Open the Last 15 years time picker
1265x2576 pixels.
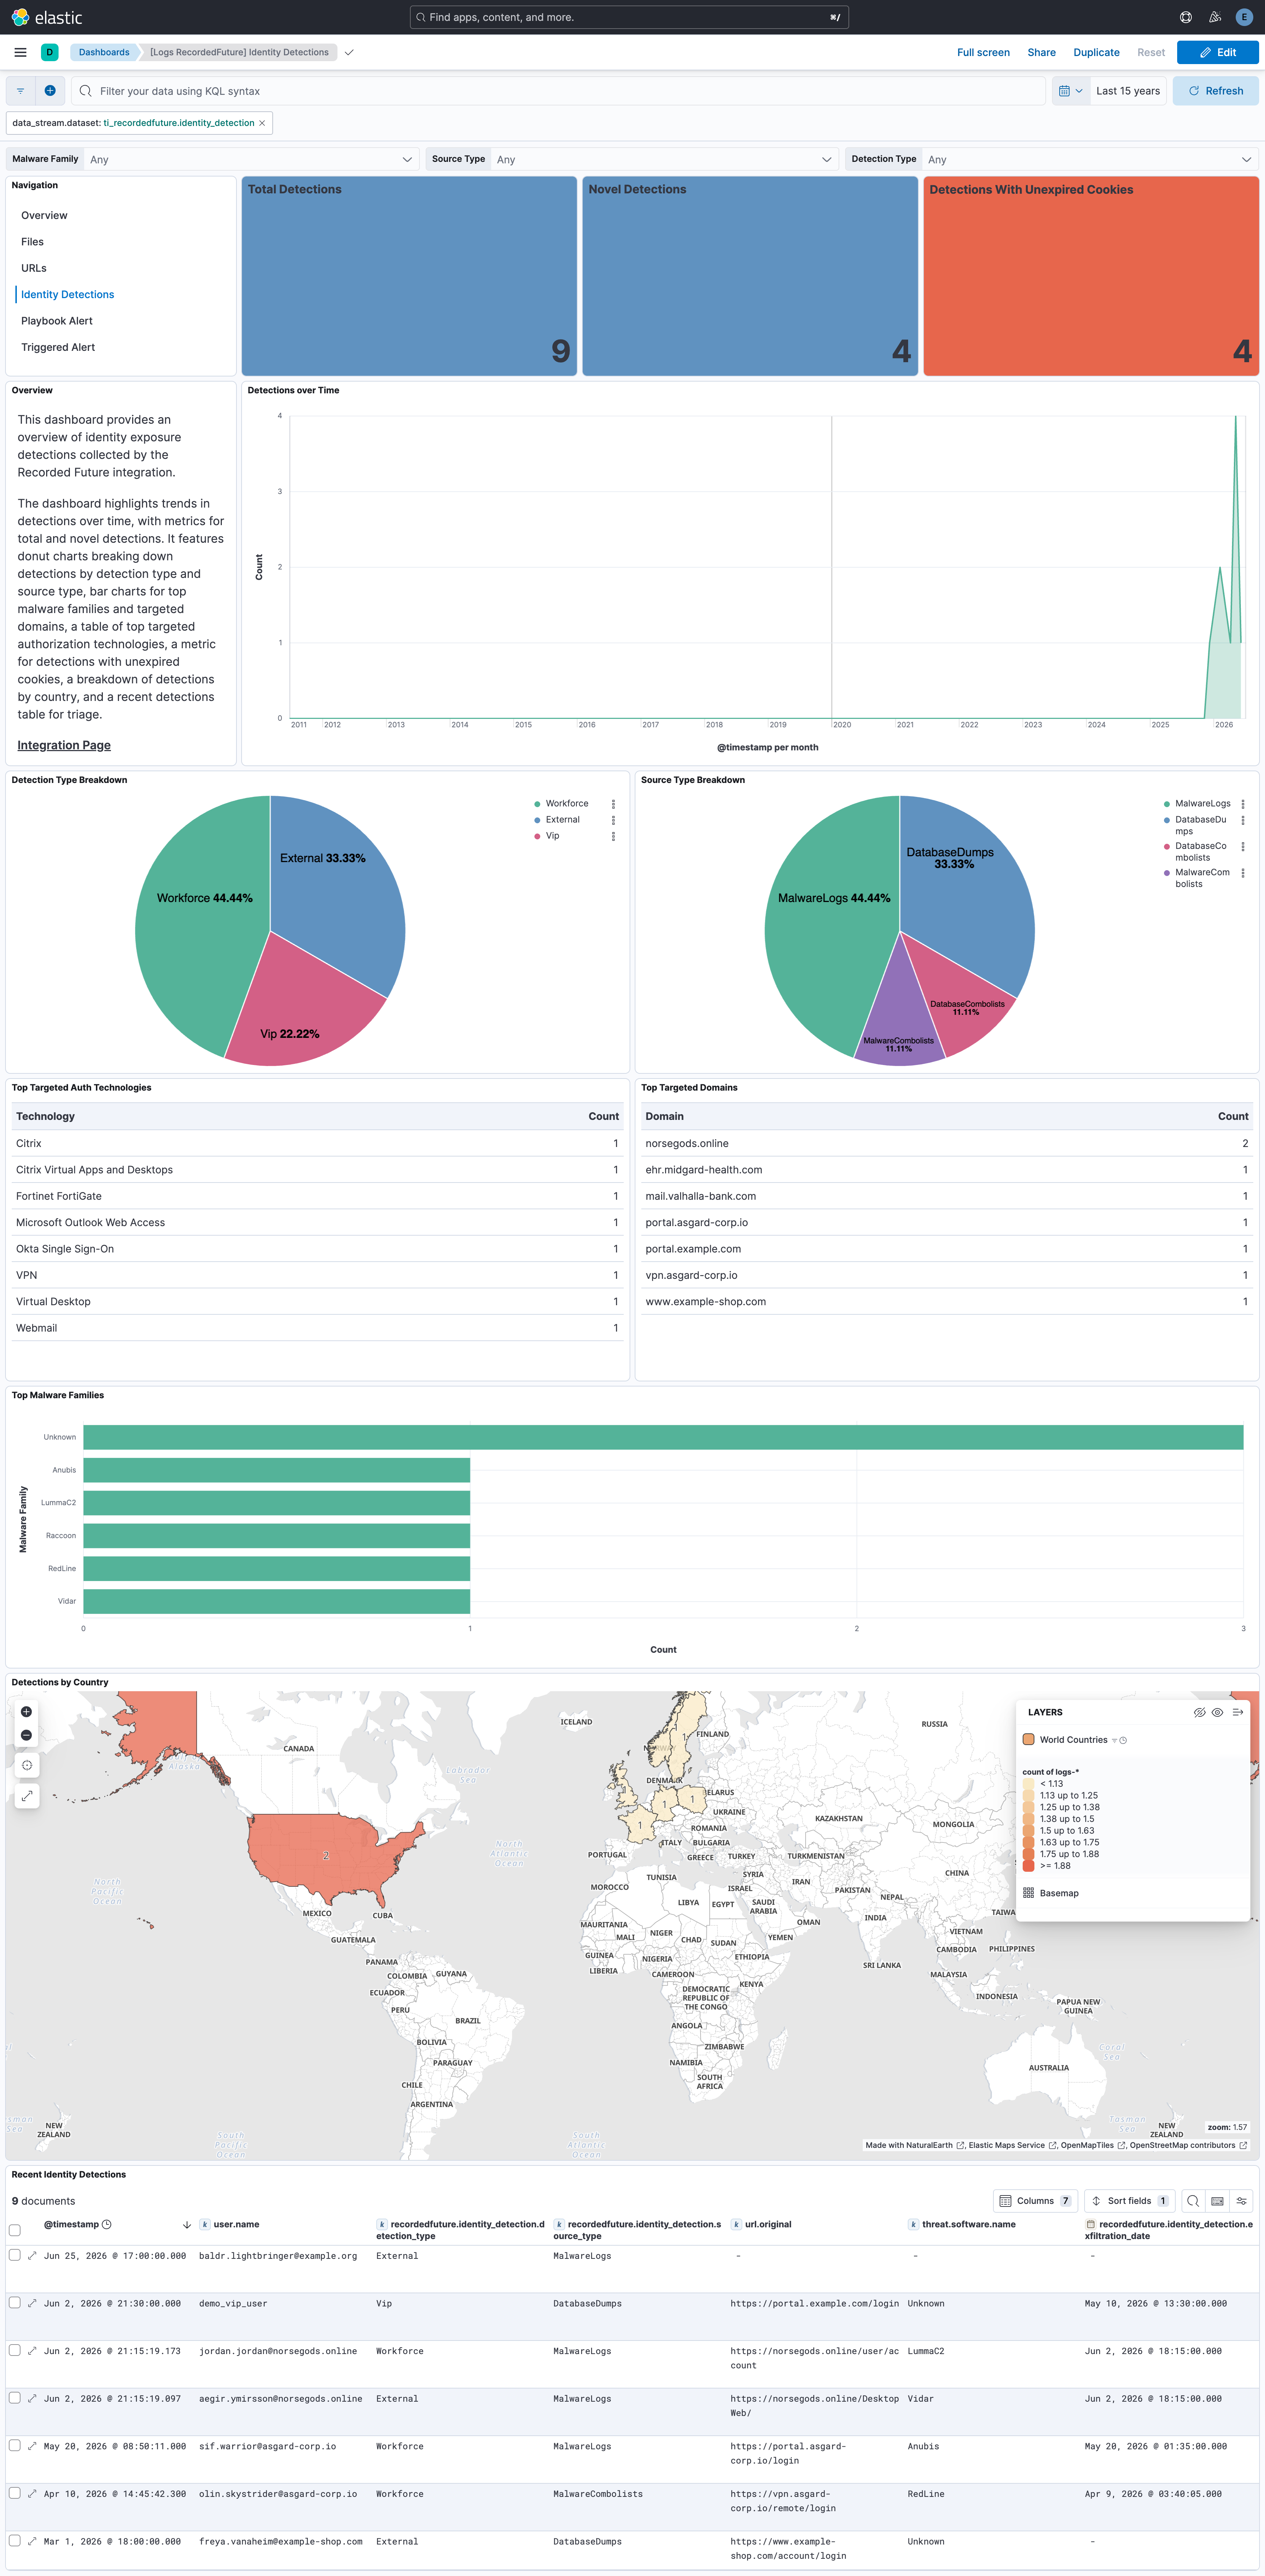point(1128,91)
